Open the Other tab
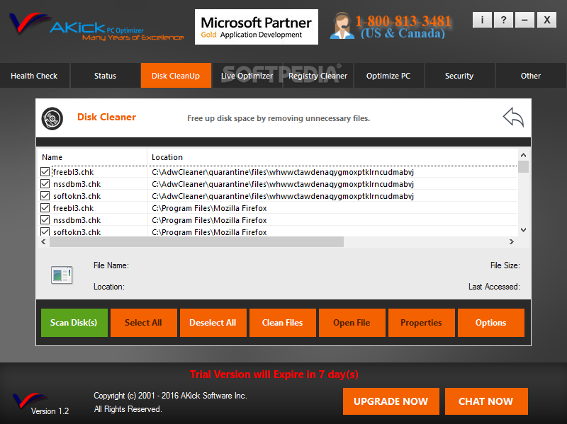This screenshot has width=567, height=424. click(530, 76)
